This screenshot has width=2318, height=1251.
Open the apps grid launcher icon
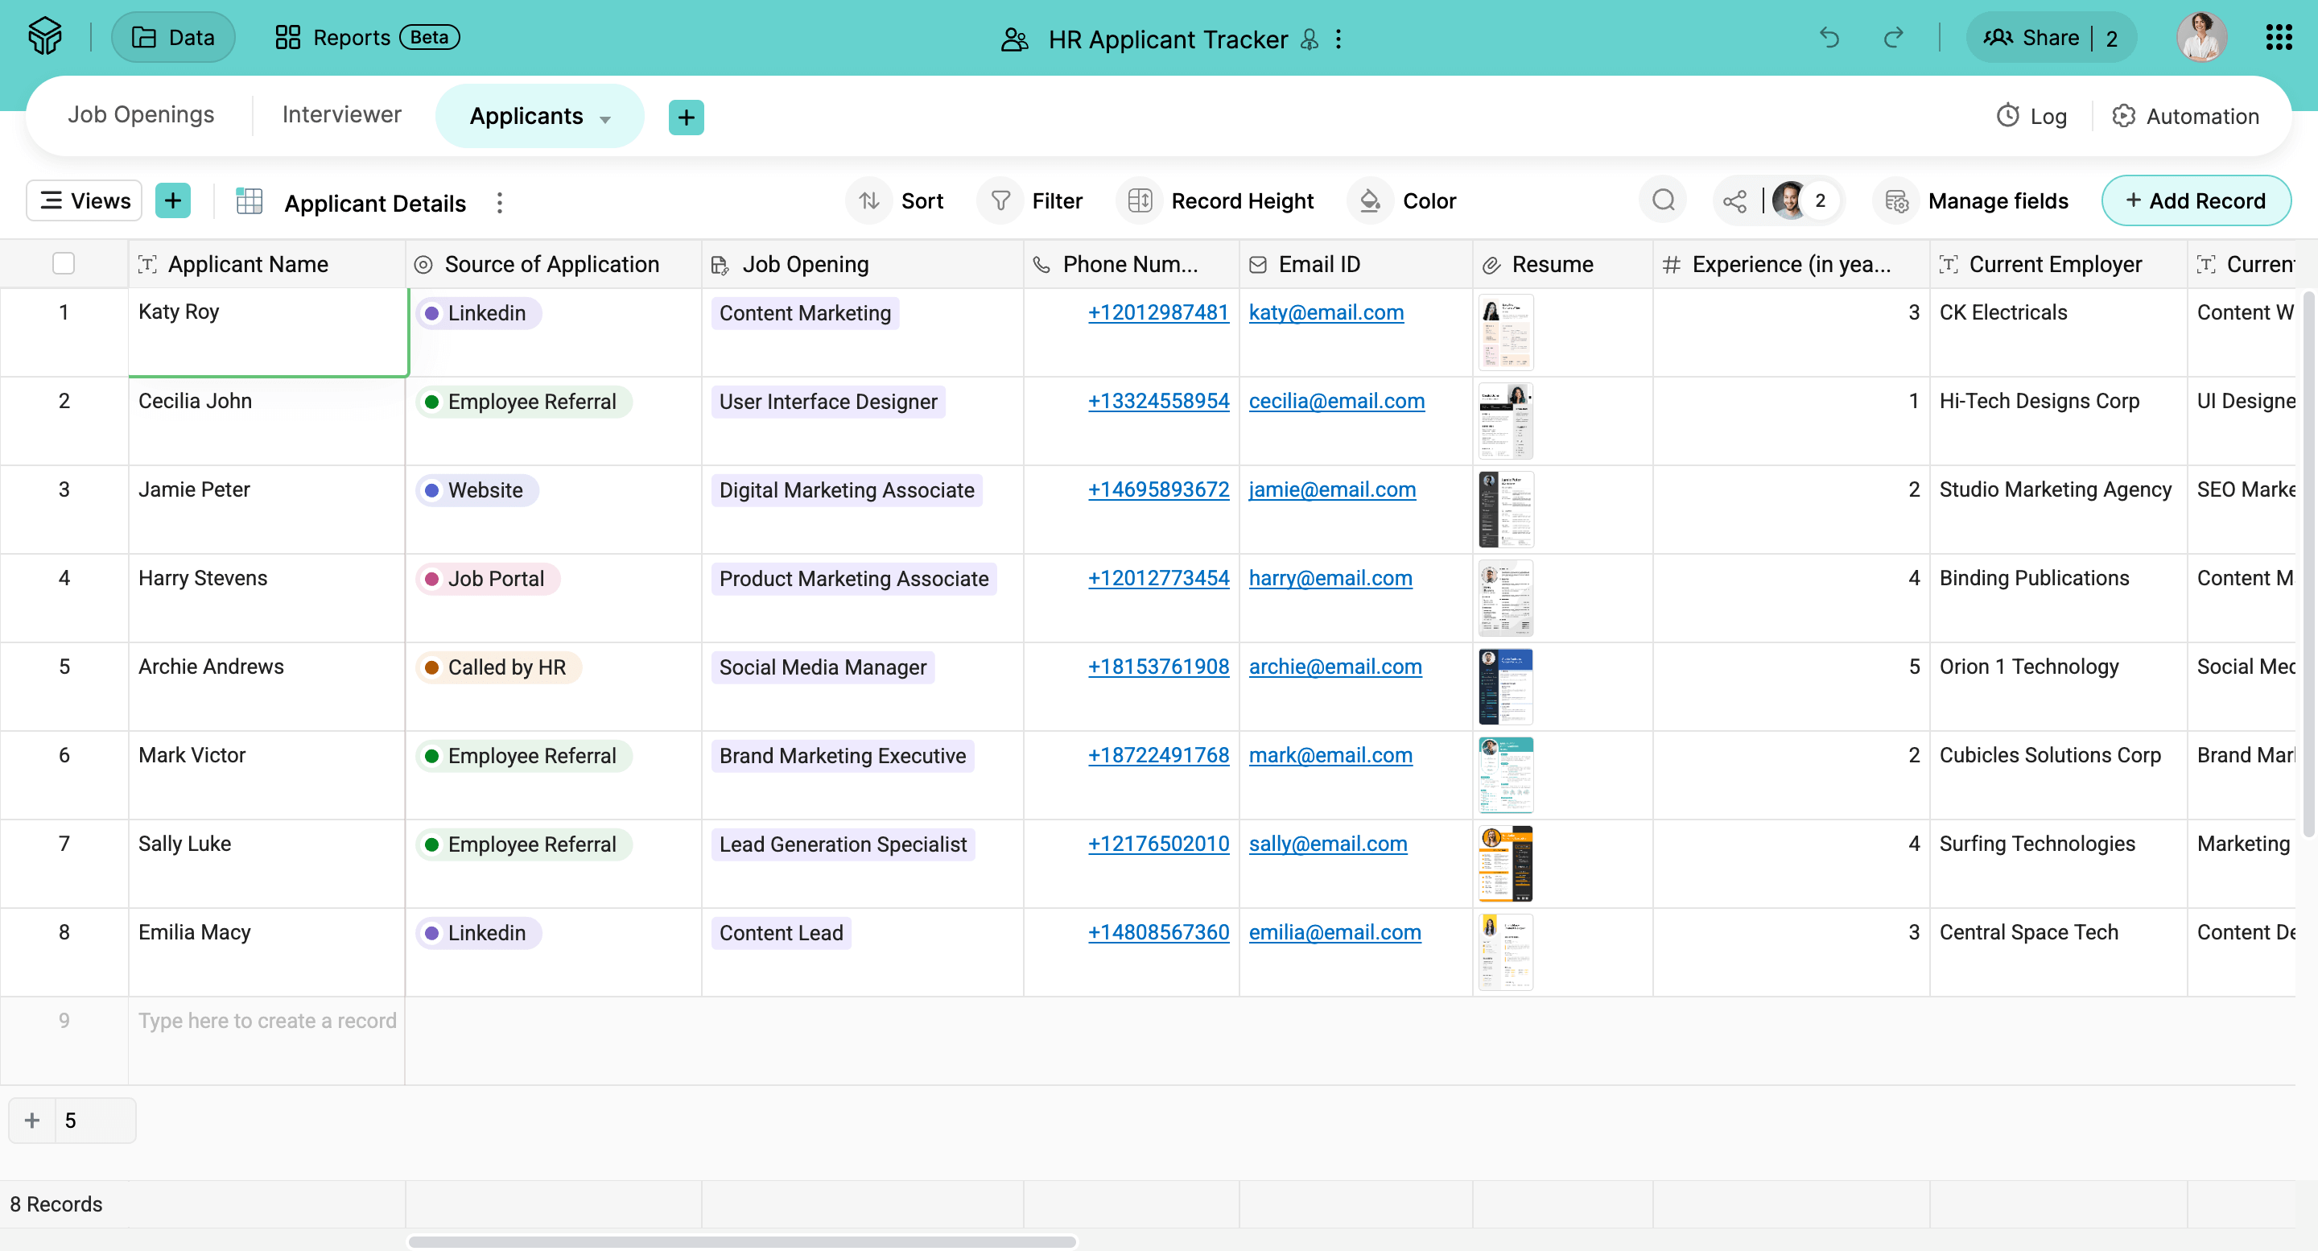pos(2278,38)
